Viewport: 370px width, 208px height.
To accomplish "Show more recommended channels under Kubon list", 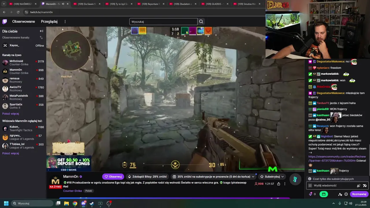I will coord(11,153).
